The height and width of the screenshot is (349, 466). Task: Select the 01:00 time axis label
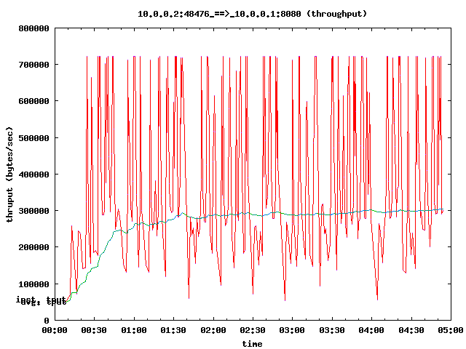tap(134, 331)
